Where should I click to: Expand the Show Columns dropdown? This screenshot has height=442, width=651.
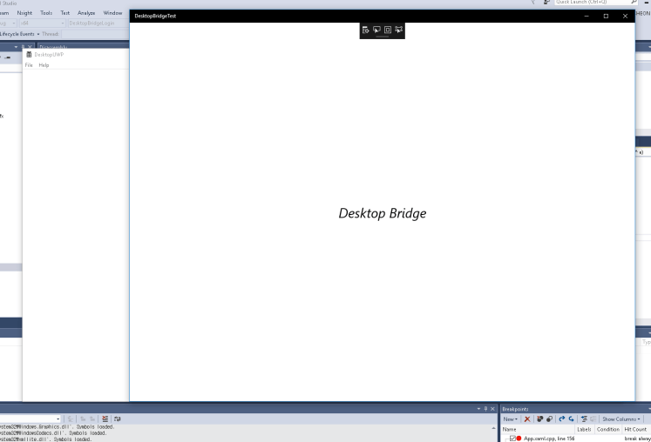[622, 419]
